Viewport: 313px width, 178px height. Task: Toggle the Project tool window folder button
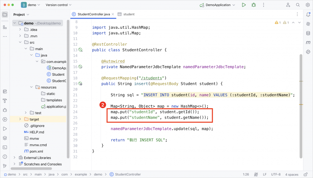(5, 14)
